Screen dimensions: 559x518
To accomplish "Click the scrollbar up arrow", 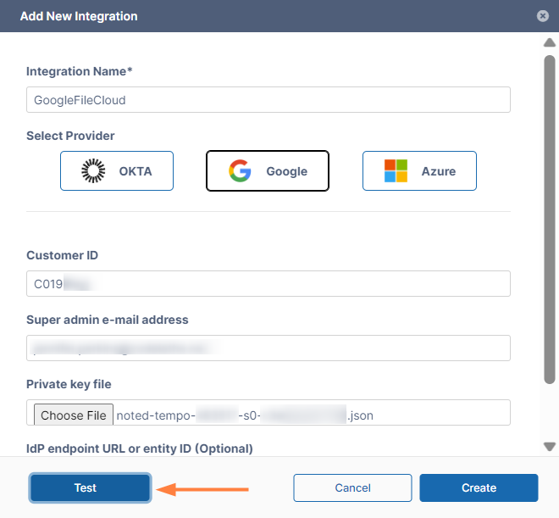I will click(549, 42).
